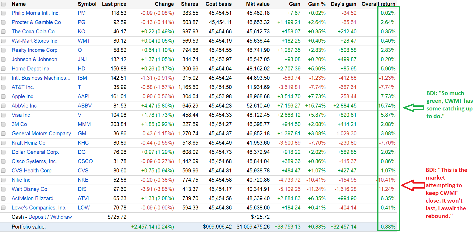Screen dimensions: 474x232
Task: Click the Withdraw cash link
Action: (x=61, y=217)
